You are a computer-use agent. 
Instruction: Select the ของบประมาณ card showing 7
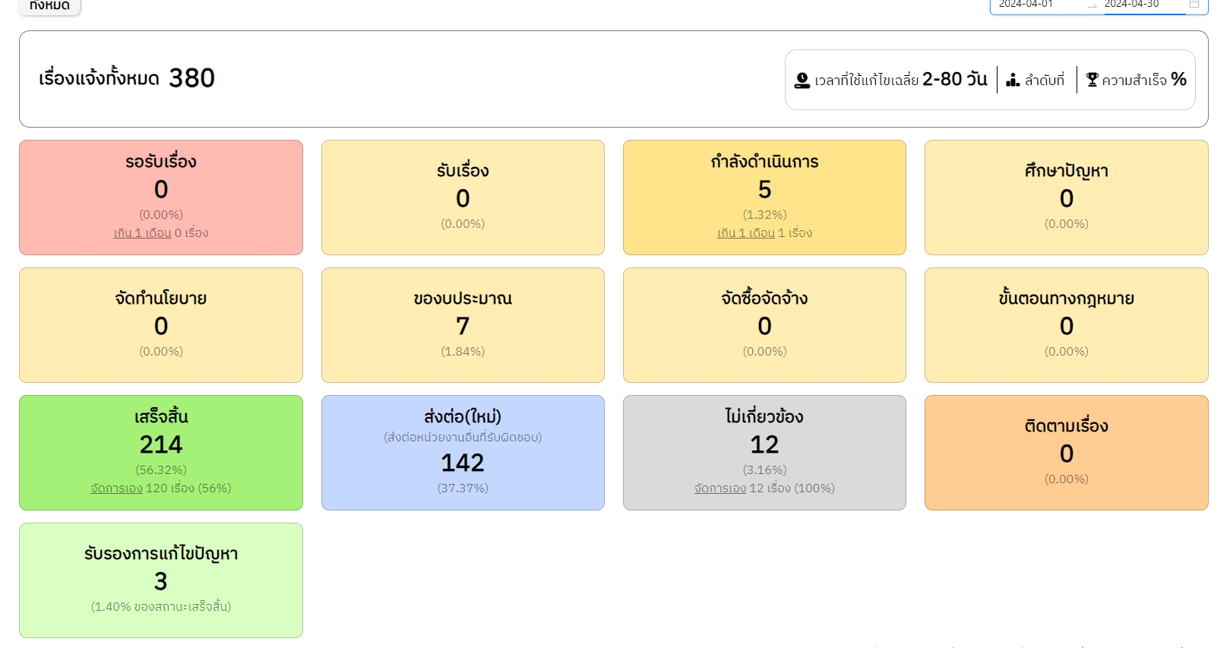tap(463, 324)
